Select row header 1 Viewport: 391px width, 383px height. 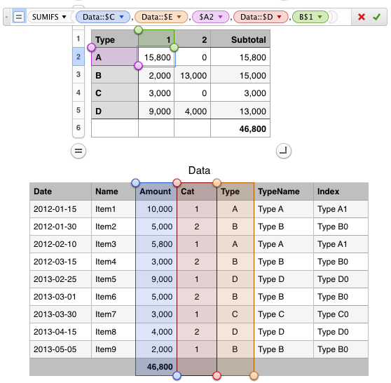click(78, 39)
